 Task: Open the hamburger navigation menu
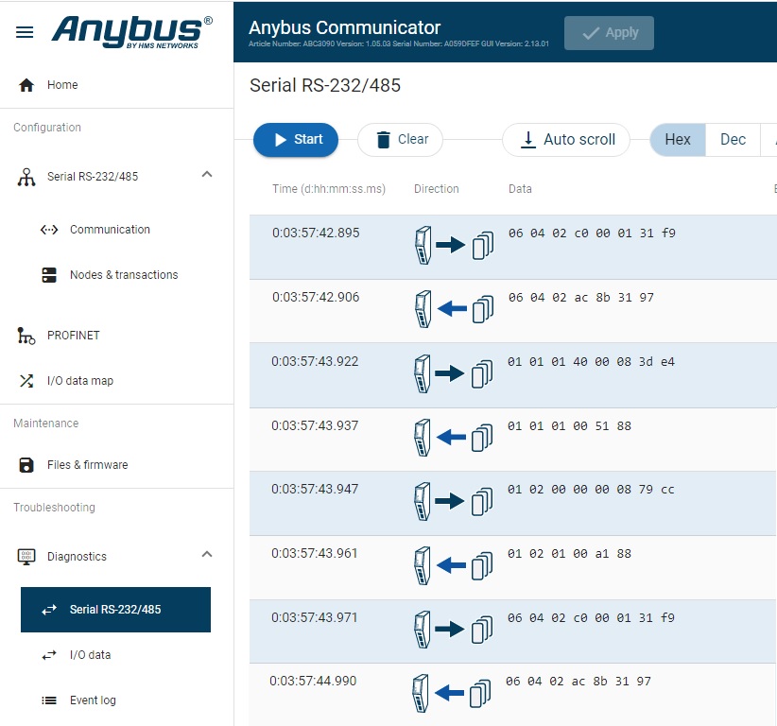pyautogui.click(x=25, y=32)
